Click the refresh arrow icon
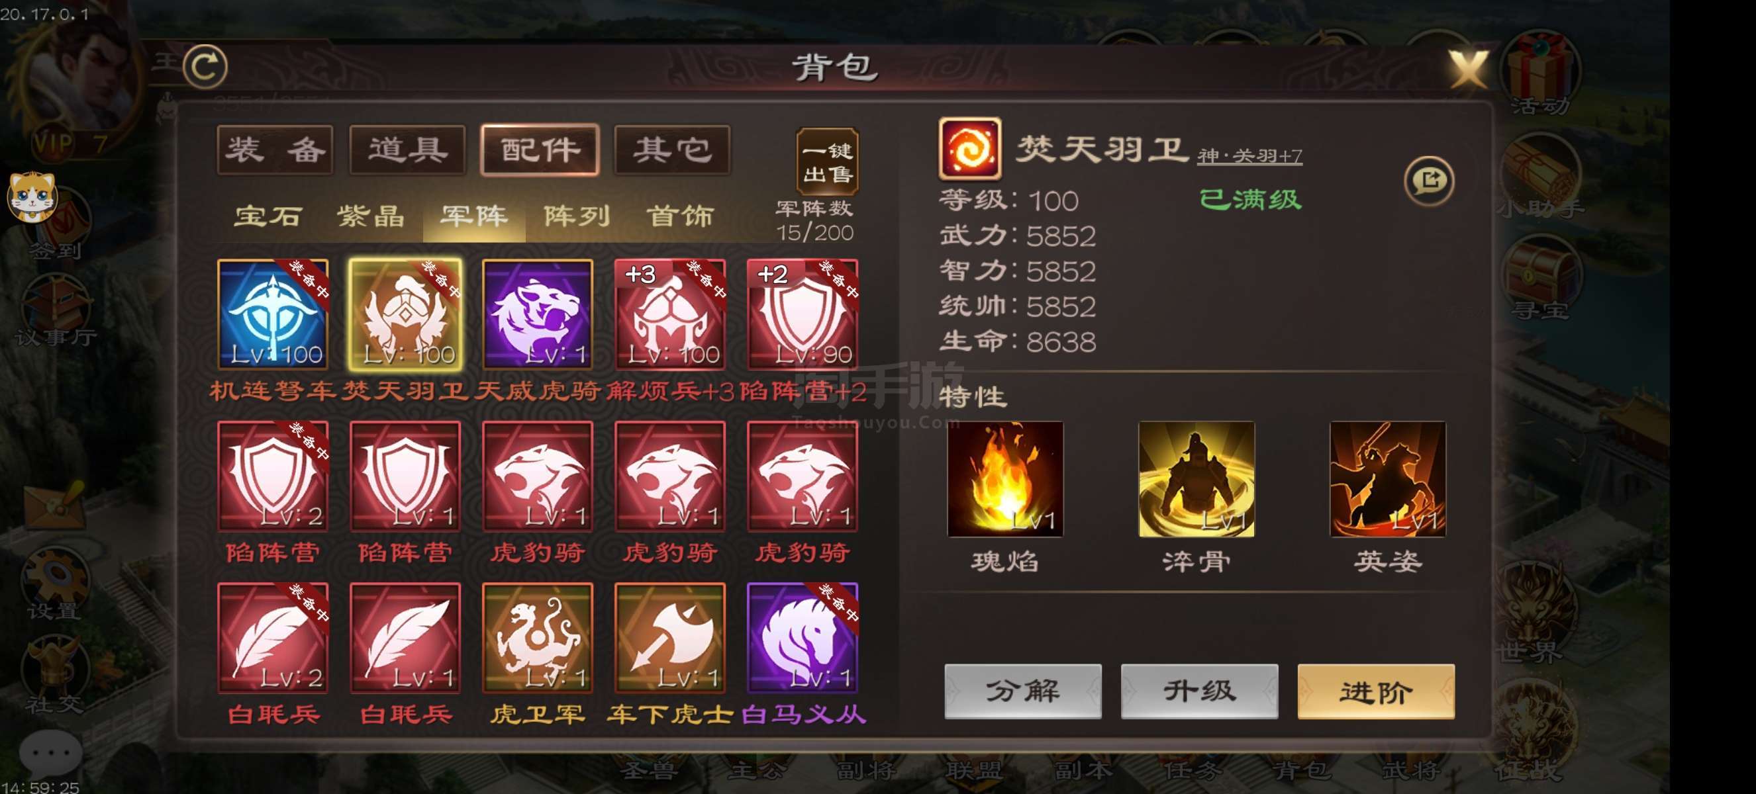Image resolution: width=1756 pixels, height=794 pixels. pyautogui.click(x=205, y=67)
